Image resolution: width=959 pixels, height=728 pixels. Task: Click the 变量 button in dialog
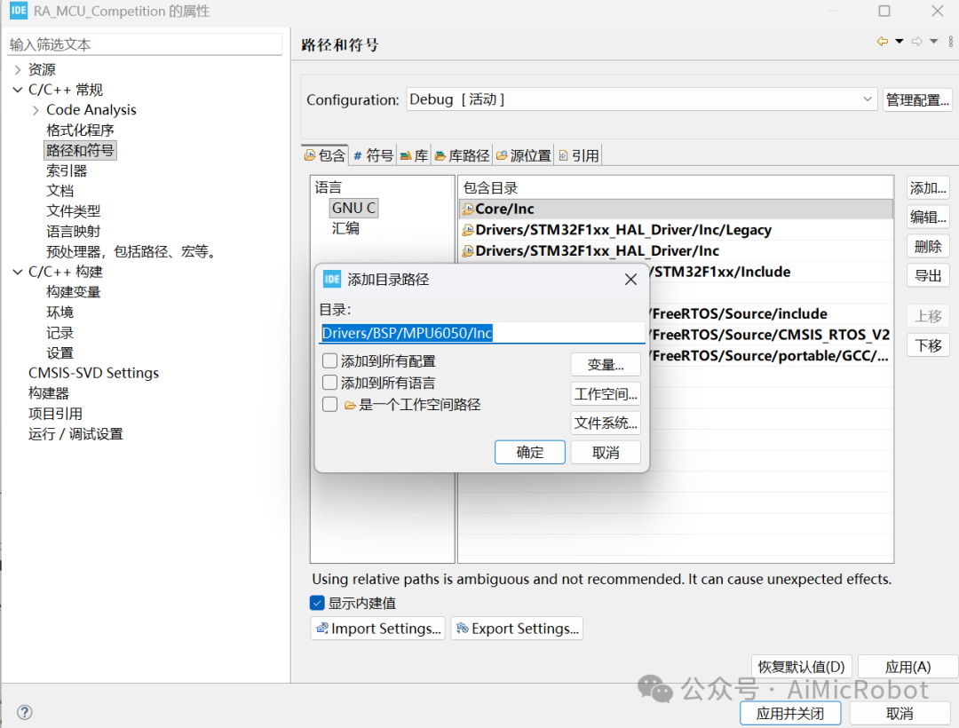pos(606,364)
